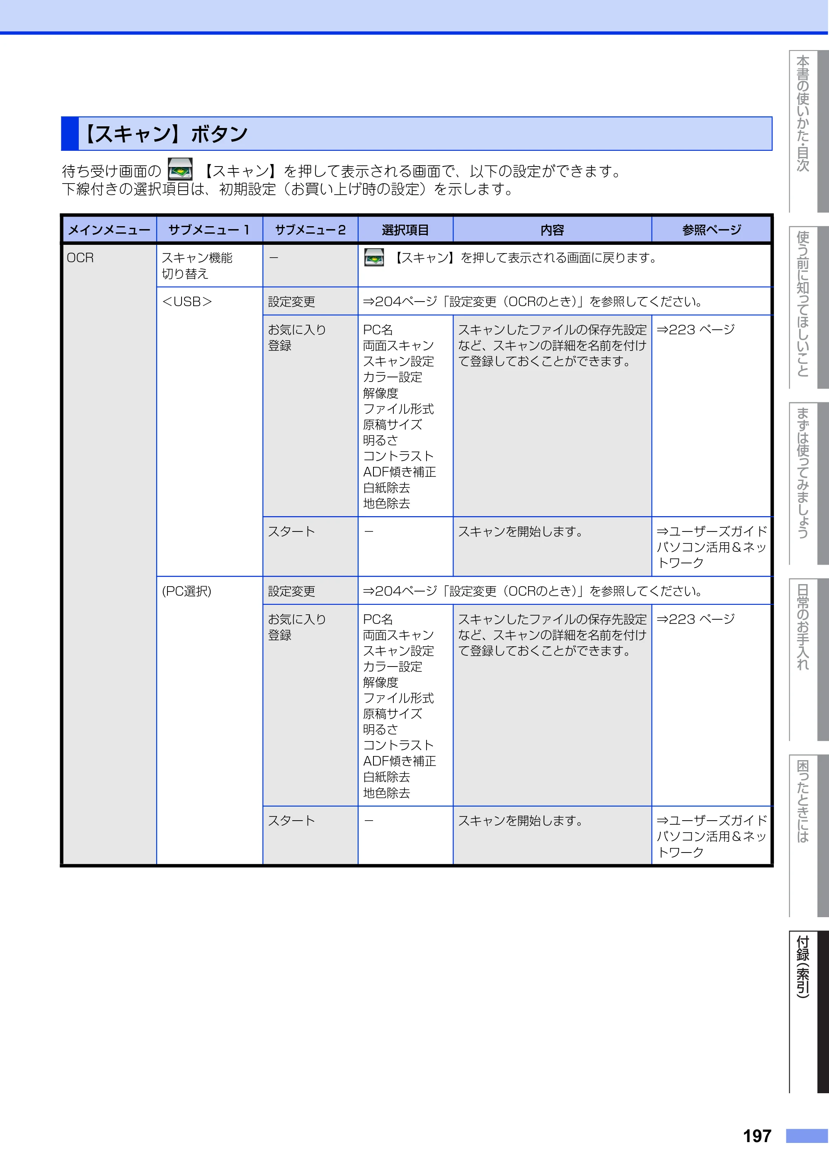Open the ⇒223 ページ reference under (PC選択)

click(x=696, y=619)
